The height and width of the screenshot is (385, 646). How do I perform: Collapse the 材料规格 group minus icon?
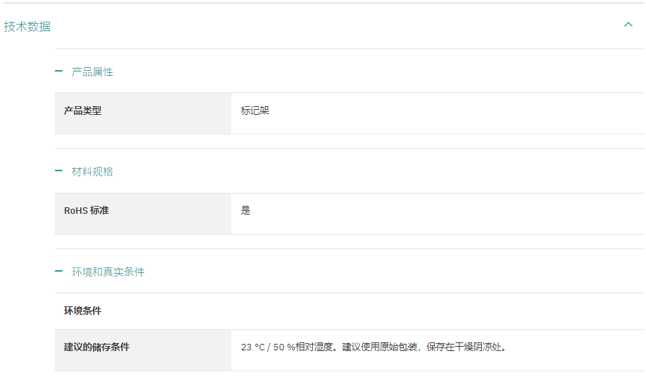click(59, 171)
